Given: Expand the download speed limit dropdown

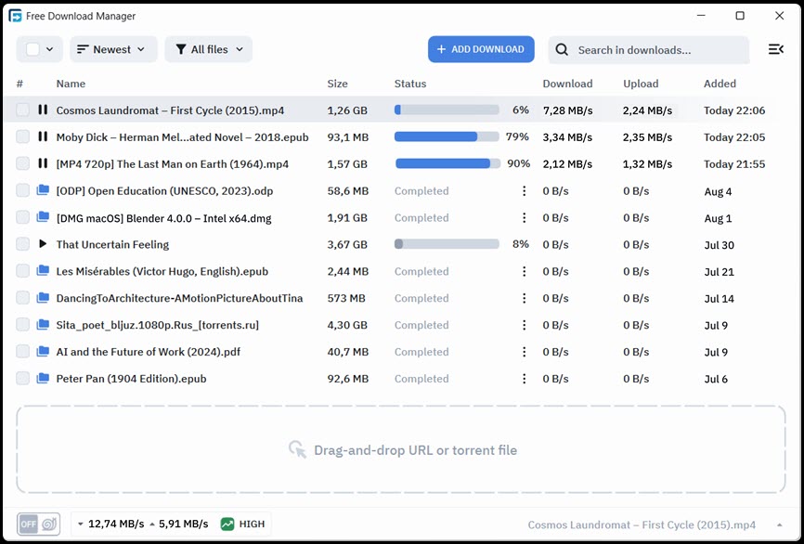Looking at the screenshot, I should (81, 524).
